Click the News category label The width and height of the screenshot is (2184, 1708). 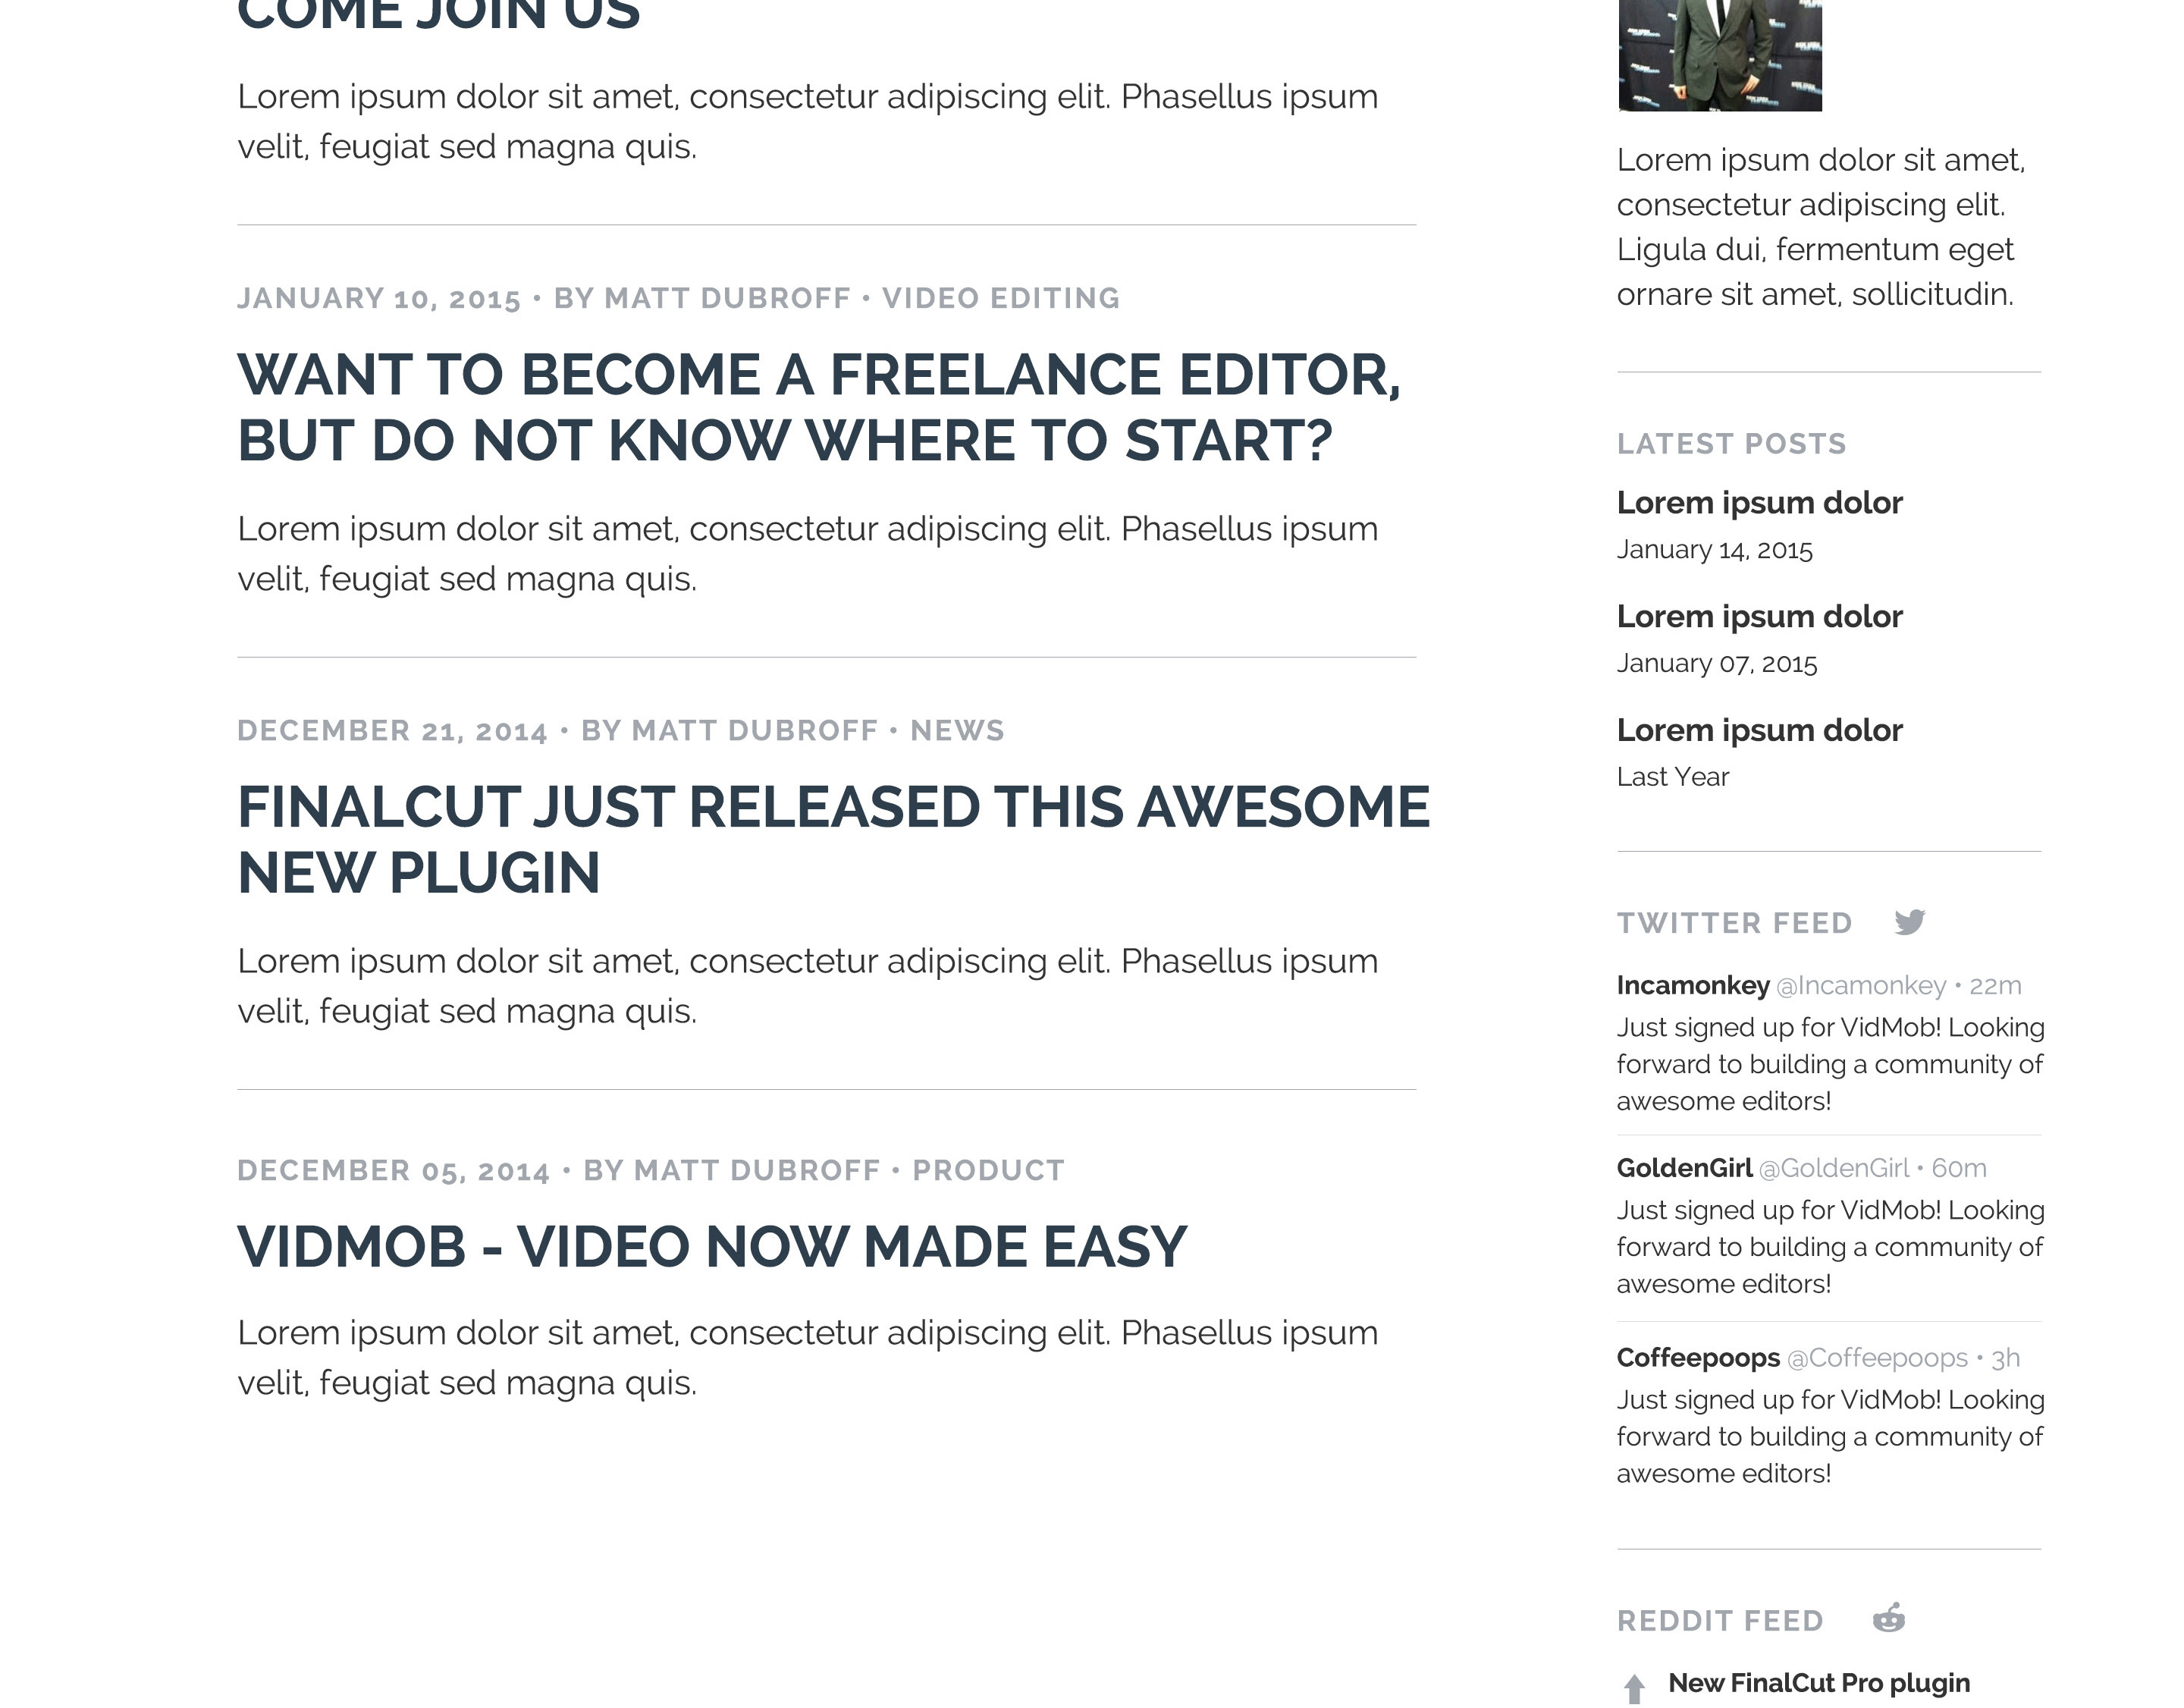(x=957, y=730)
